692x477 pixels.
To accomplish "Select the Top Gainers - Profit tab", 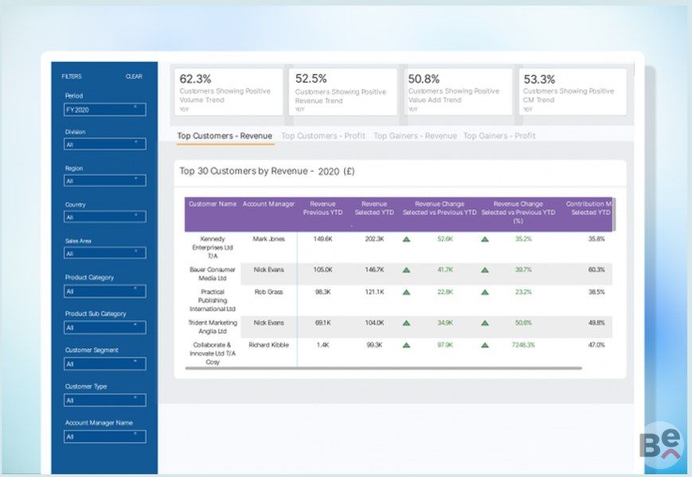I will (499, 136).
